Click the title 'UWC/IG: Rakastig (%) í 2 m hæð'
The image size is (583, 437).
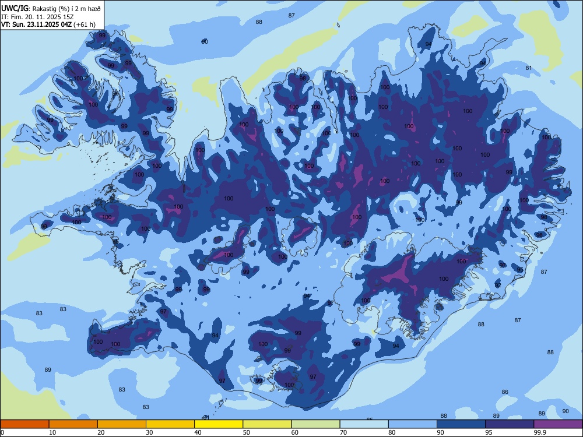(x=51, y=8)
